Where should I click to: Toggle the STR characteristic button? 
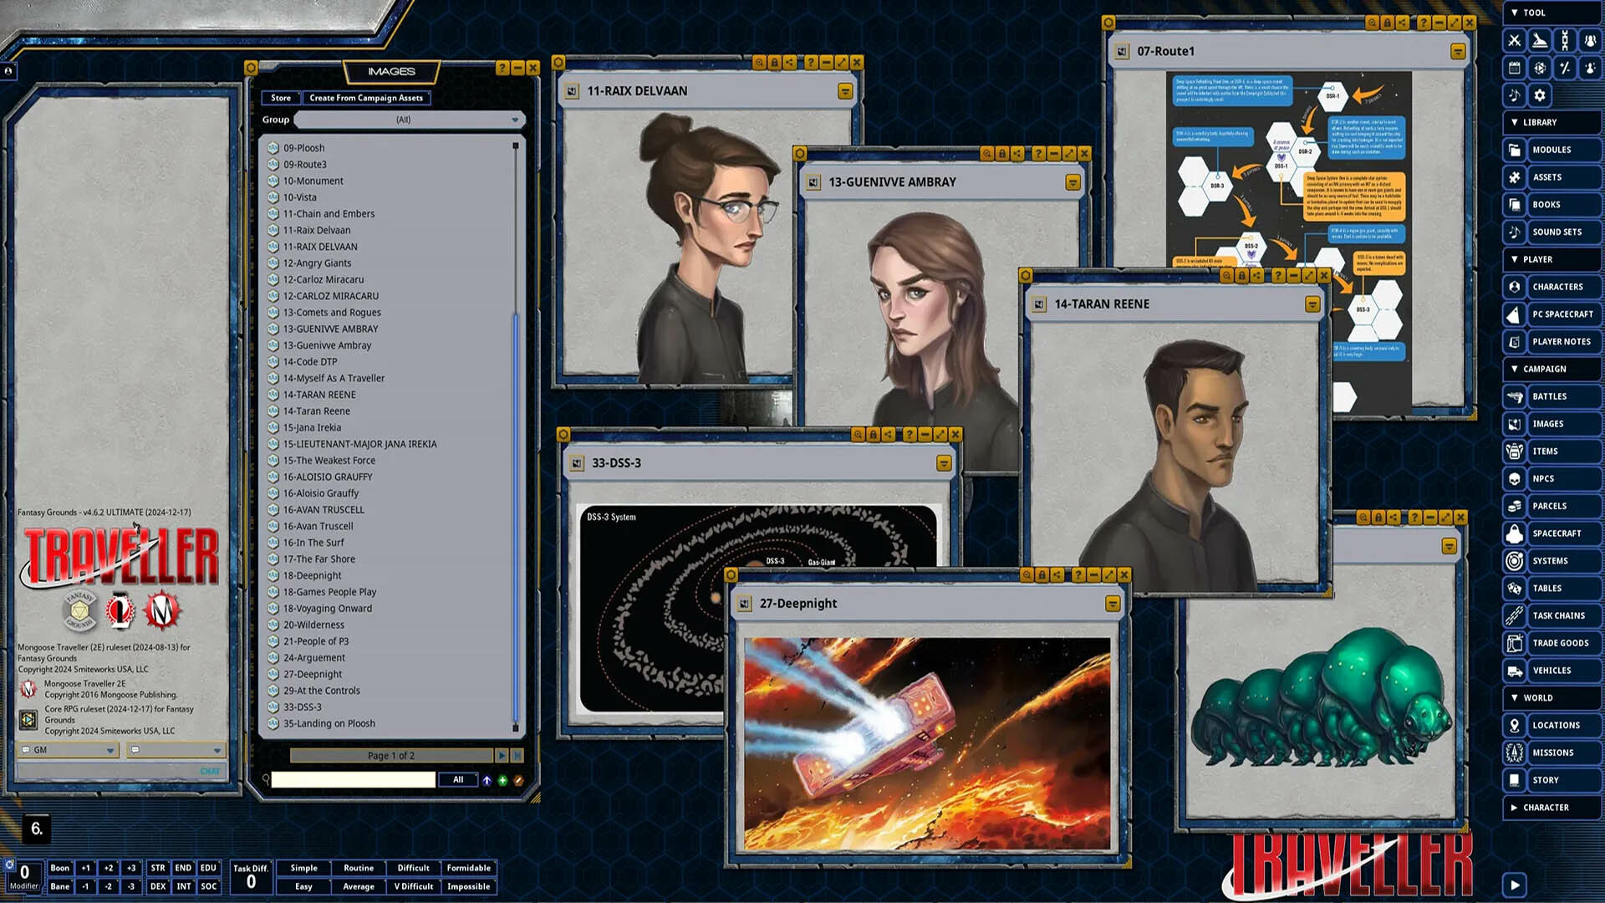pyautogui.click(x=158, y=868)
